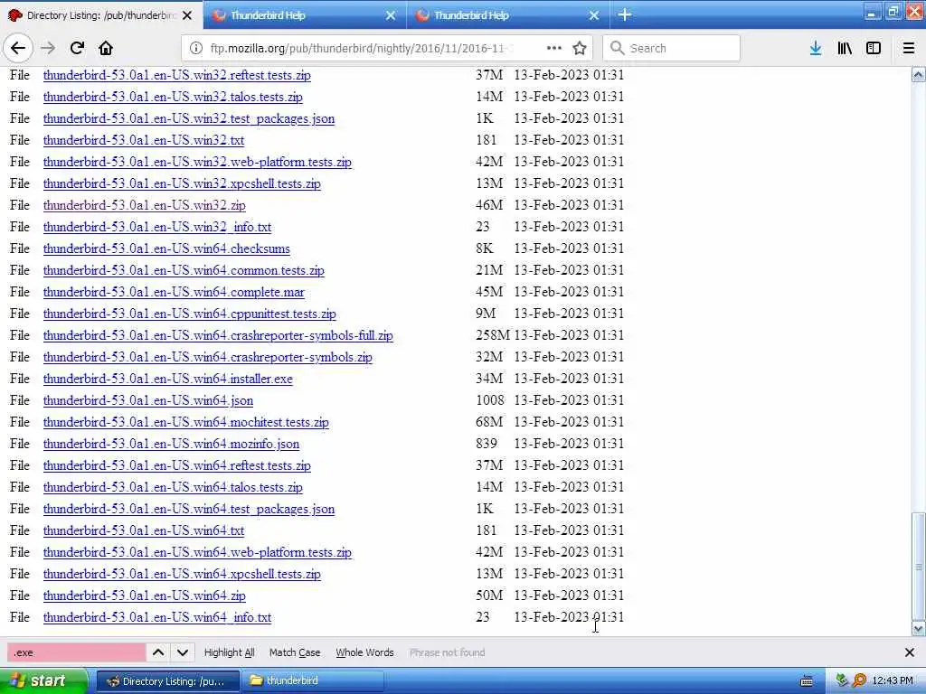Open win64.checksums link

166,249
